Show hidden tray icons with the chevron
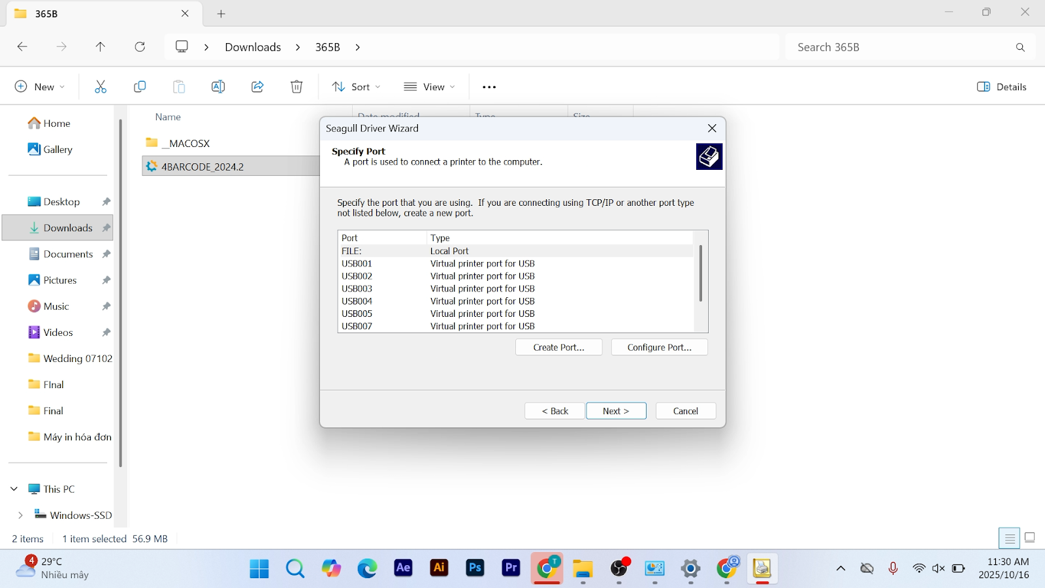This screenshot has width=1045, height=588. [x=841, y=568]
